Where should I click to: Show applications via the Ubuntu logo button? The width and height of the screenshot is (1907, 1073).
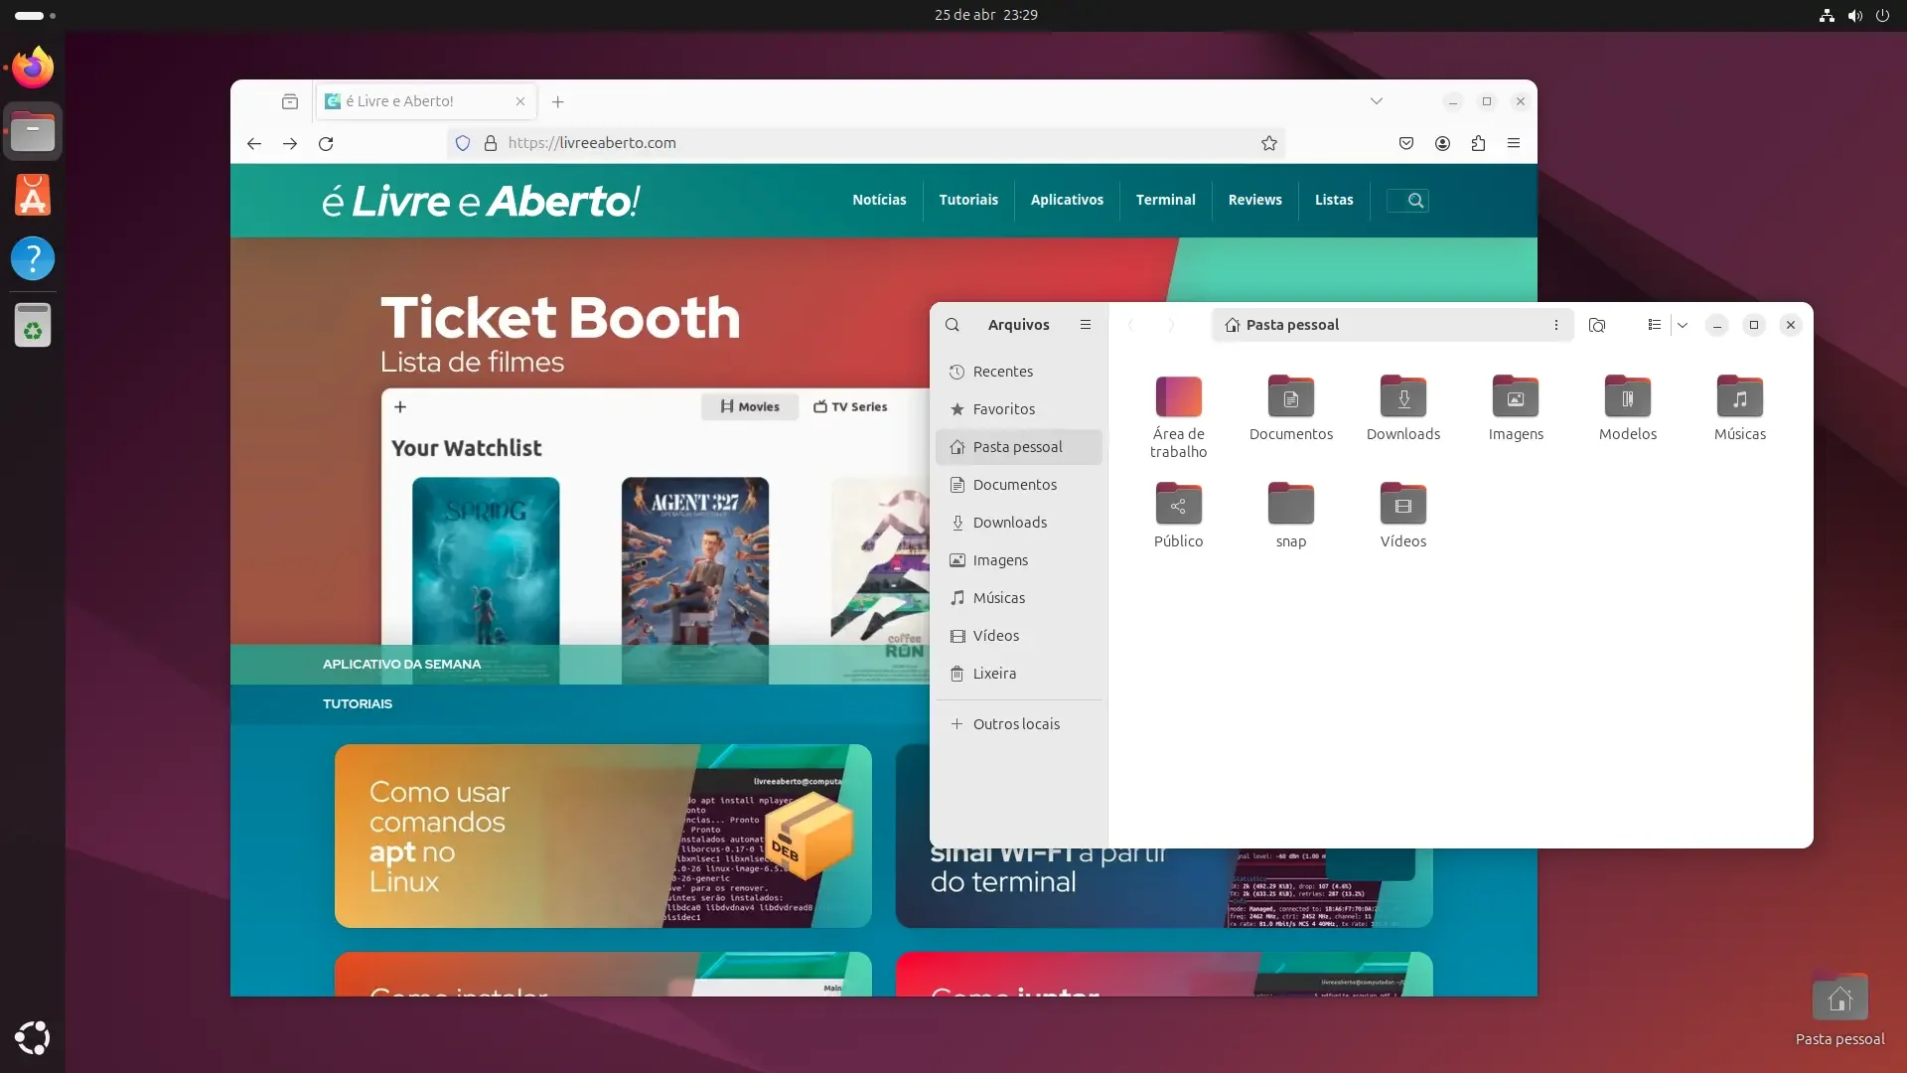pos(33,1037)
